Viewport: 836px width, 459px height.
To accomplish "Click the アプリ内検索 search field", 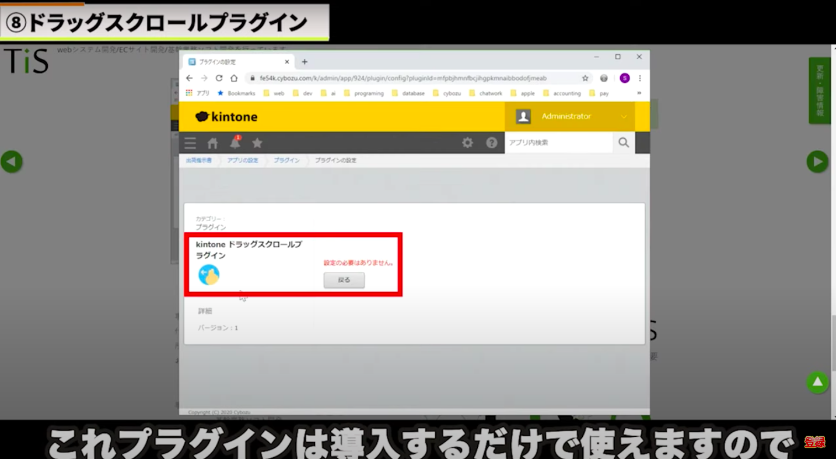I will [x=558, y=143].
